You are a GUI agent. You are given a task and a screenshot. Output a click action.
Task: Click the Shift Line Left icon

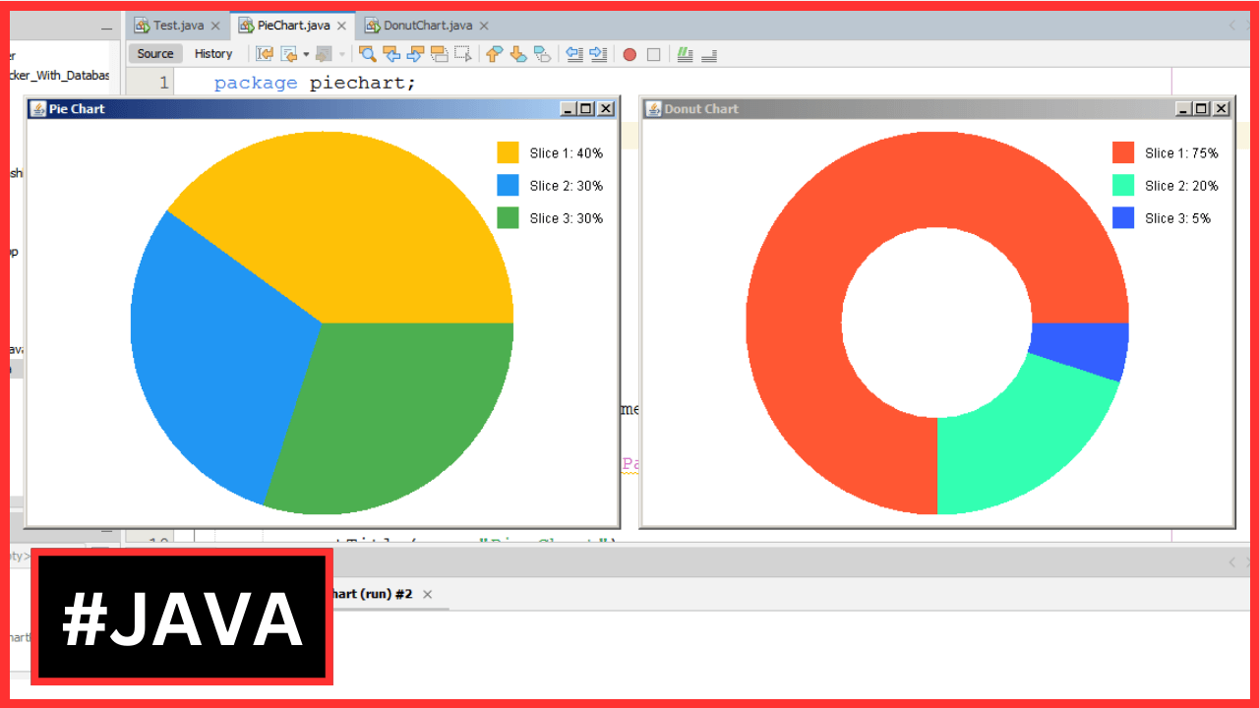coord(575,54)
